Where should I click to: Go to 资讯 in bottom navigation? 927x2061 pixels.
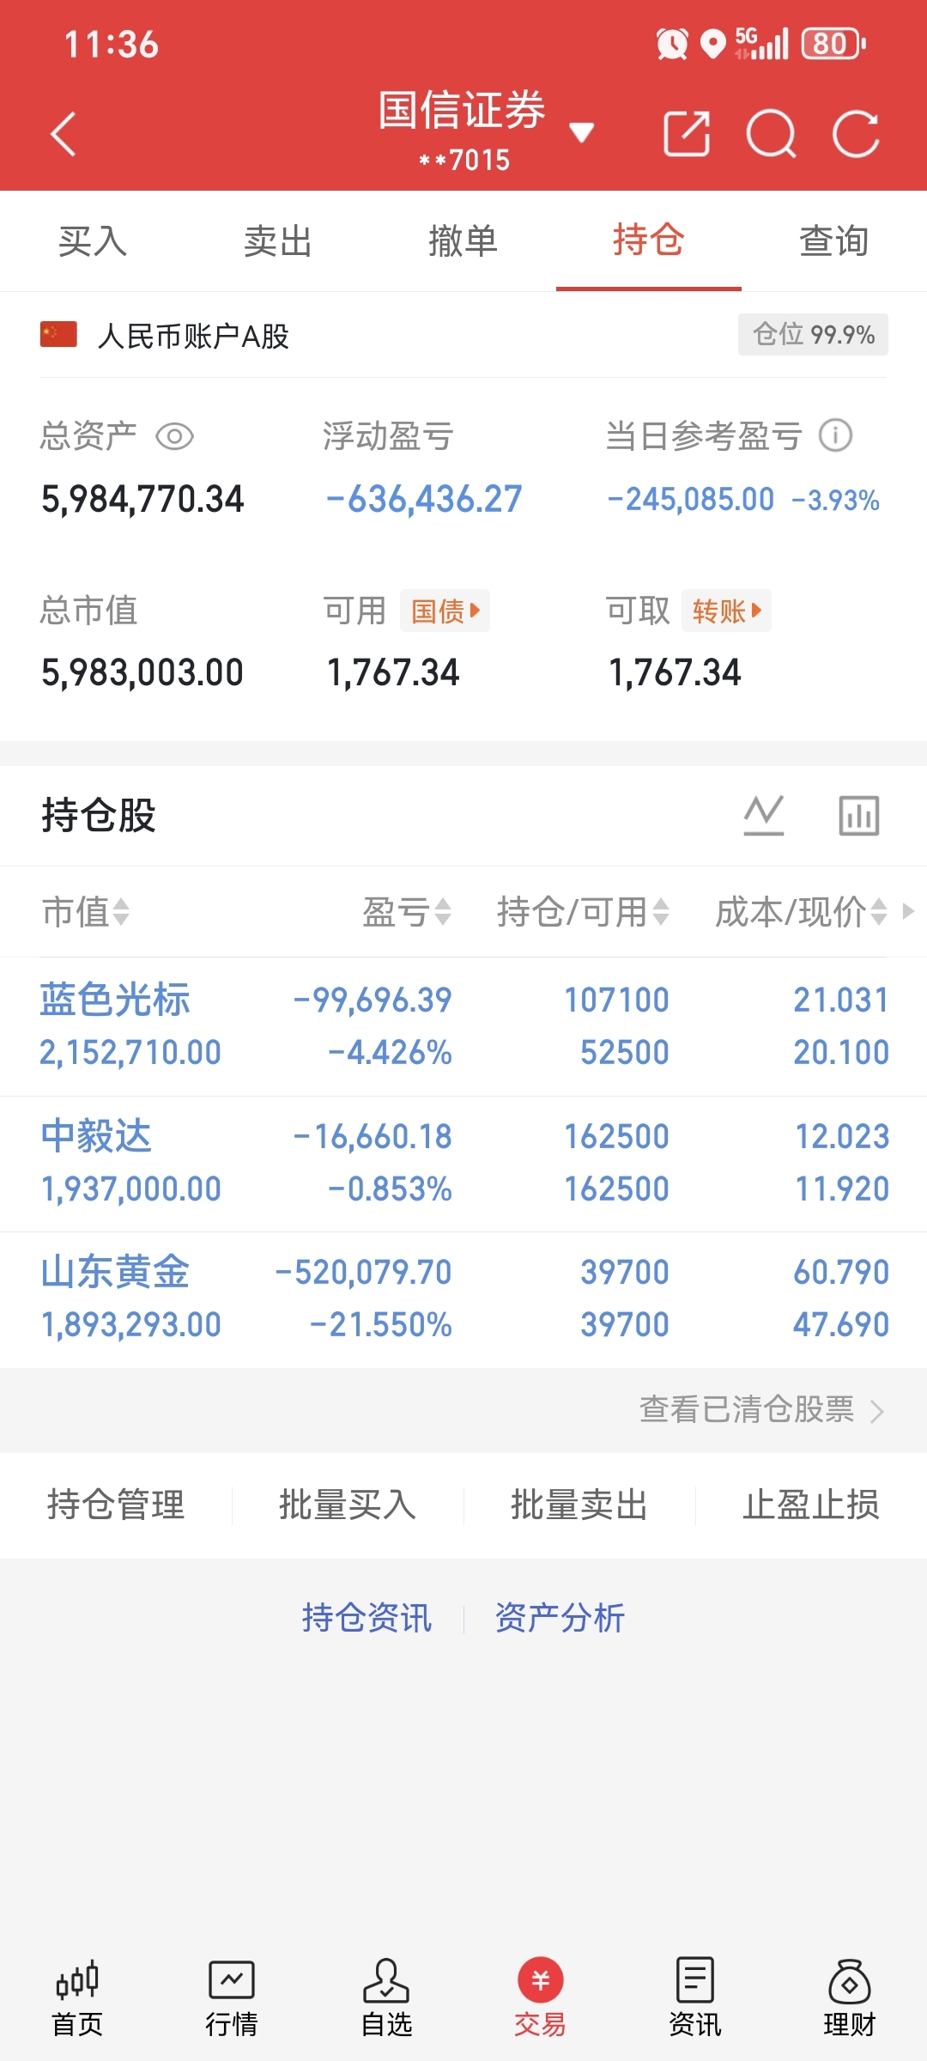pyautogui.click(x=695, y=1997)
